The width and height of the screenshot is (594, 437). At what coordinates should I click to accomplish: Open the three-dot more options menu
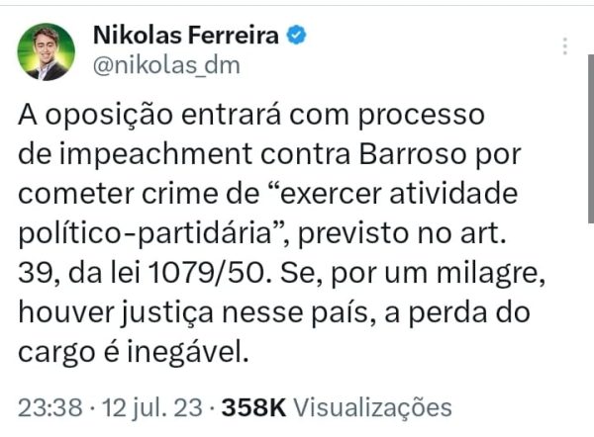564,47
